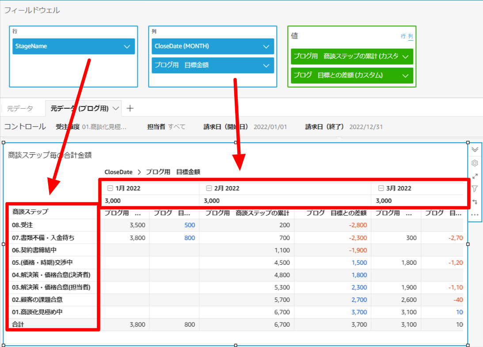Click the 請求日（開始日） date field 2022/01/01
This screenshot has width=483, height=347.
pos(270,127)
